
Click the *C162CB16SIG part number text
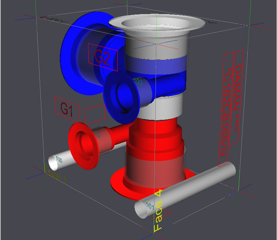225,112
